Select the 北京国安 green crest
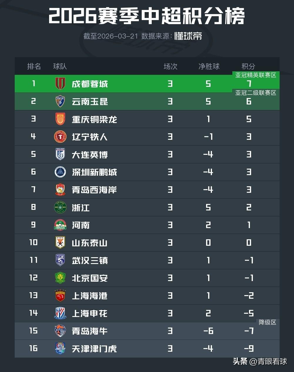Viewport: 294px width, 372px height. point(60,278)
